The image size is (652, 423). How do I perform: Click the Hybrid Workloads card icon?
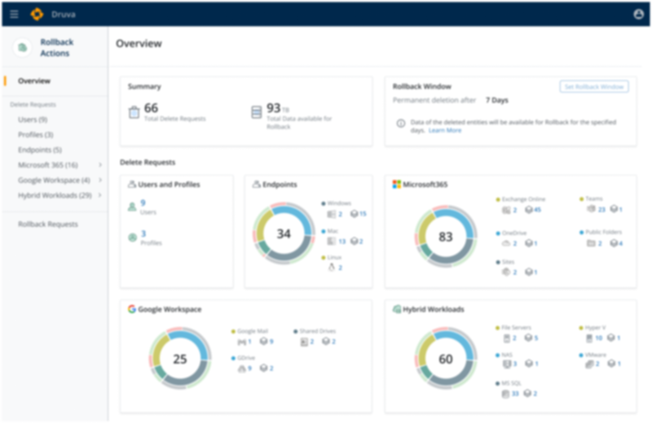coord(397,309)
